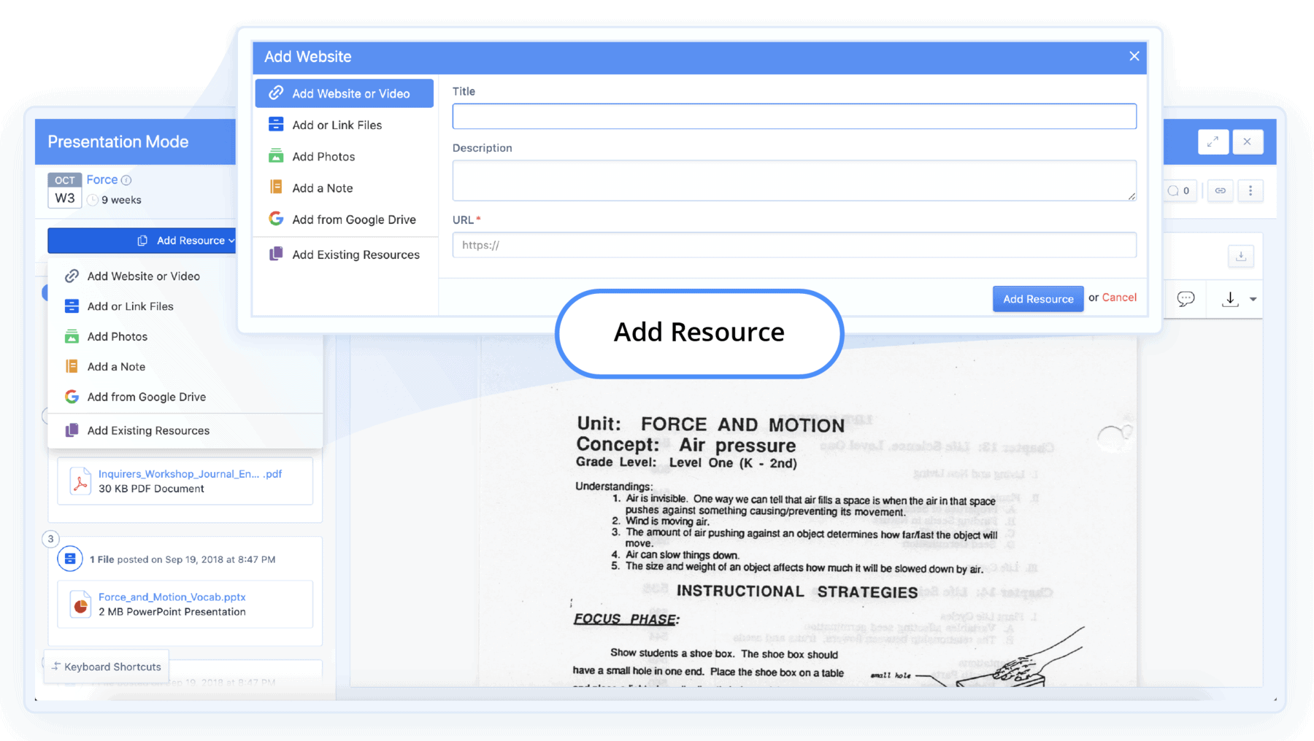Open Inquirers_Workshop_Journal PDF file link
Screen dimensions: 1314x741
190,474
